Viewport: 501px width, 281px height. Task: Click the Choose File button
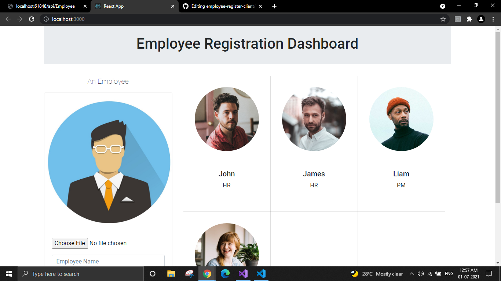pyautogui.click(x=70, y=243)
